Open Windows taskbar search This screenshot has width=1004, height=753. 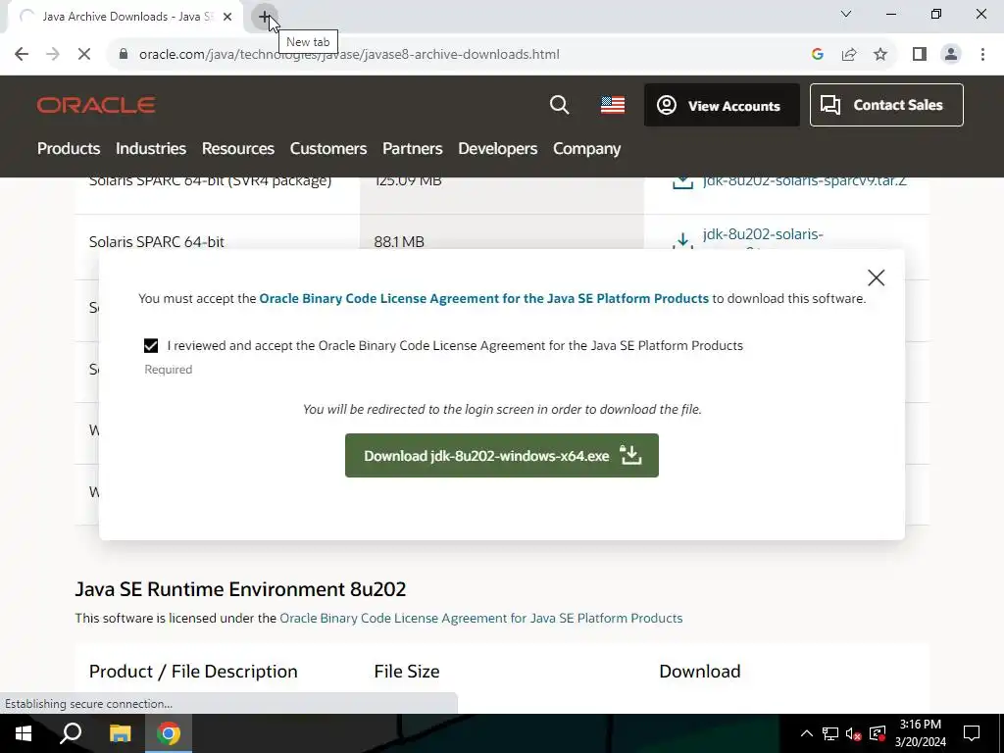click(x=71, y=733)
